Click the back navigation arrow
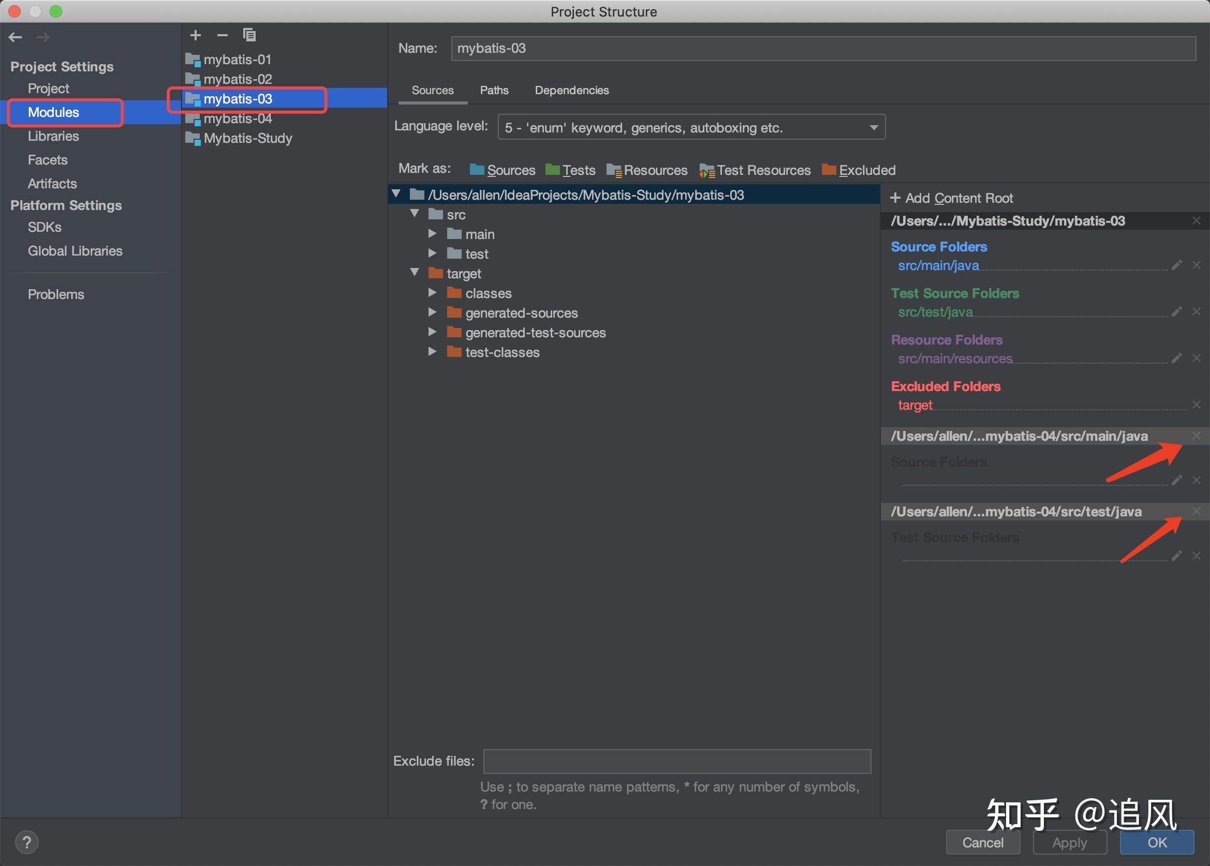This screenshot has height=866, width=1210. pos(15,37)
